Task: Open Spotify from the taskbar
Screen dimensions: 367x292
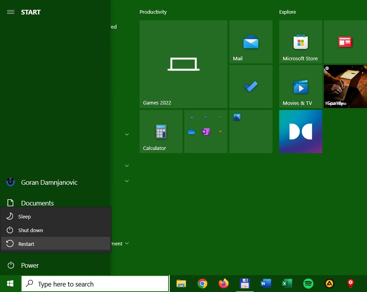Action: point(308,284)
